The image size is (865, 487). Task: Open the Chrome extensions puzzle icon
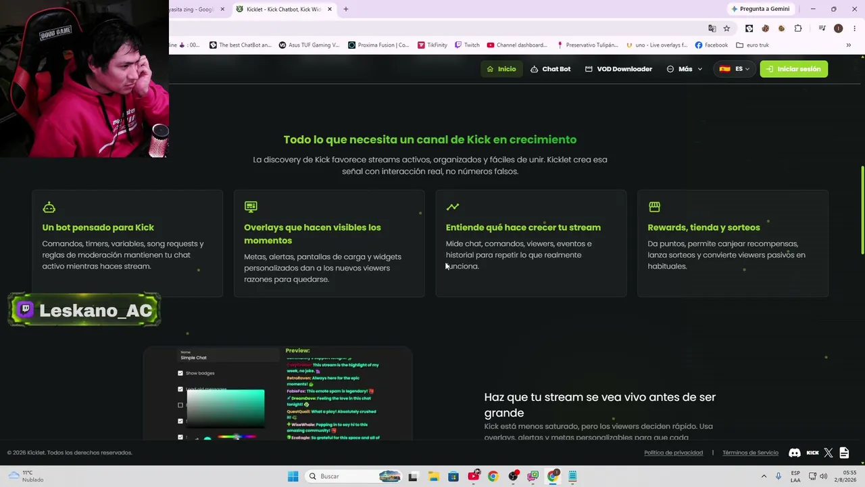[x=798, y=28]
